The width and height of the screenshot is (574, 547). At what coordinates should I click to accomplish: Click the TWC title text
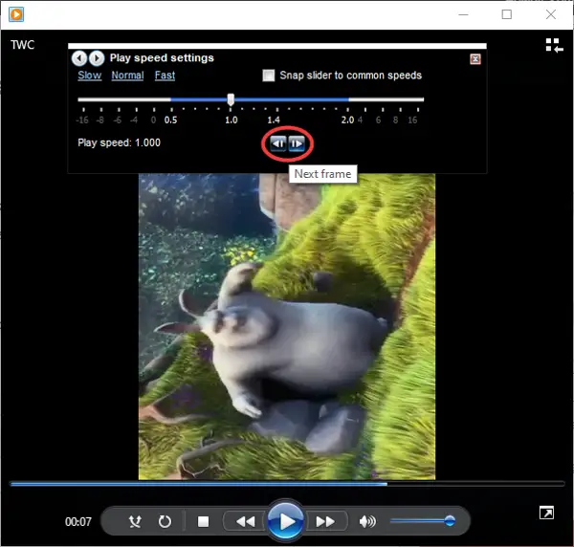[22, 45]
